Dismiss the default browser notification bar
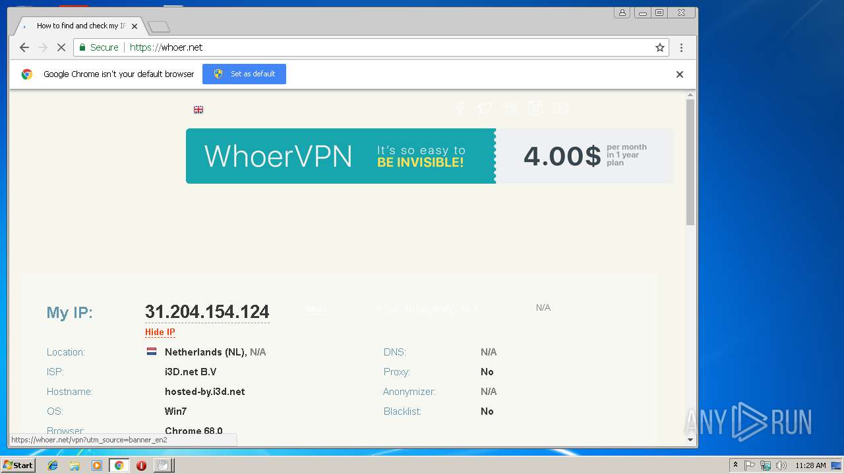Viewport: 844px width, 474px height. click(x=680, y=74)
